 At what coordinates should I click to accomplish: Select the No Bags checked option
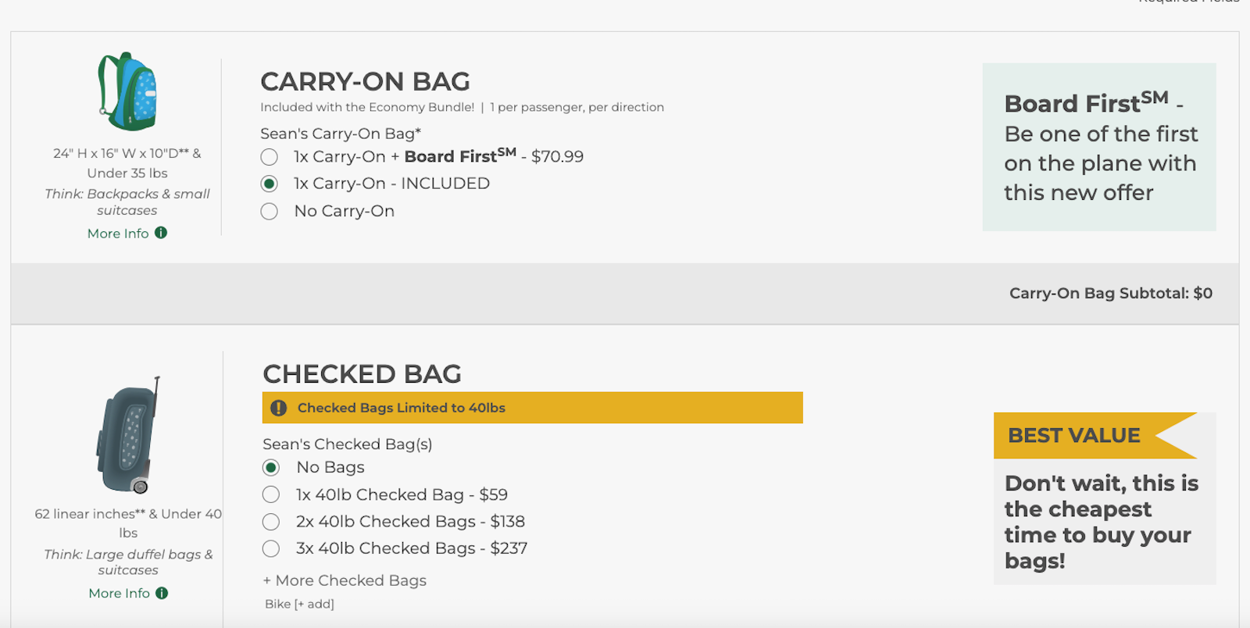[271, 468]
